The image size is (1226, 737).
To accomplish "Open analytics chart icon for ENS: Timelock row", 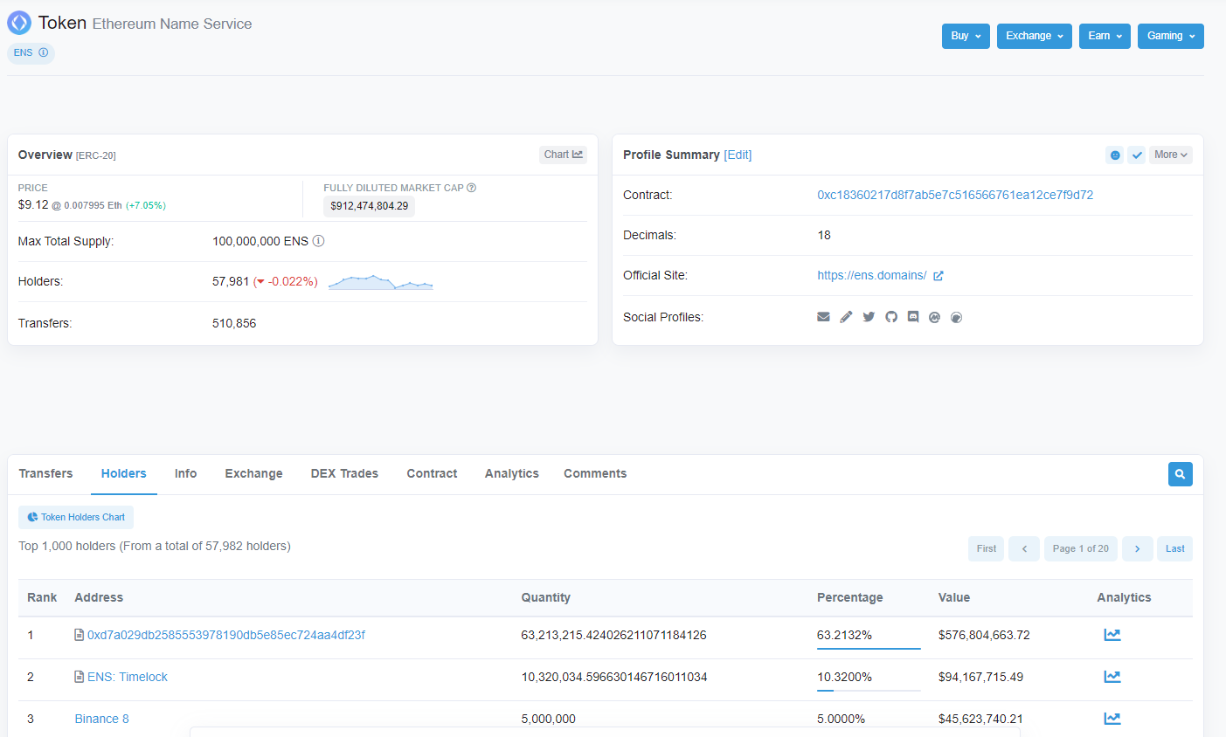I will pos(1112,677).
